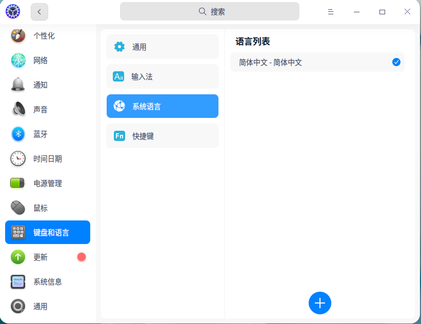The image size is (421, 324).
Task: Click the 时间日期 clock icon
Action: pos(18,158)
